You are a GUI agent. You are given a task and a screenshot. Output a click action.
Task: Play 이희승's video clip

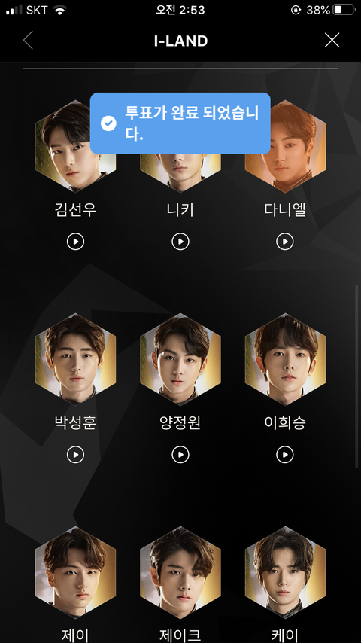tap(285, 454)
